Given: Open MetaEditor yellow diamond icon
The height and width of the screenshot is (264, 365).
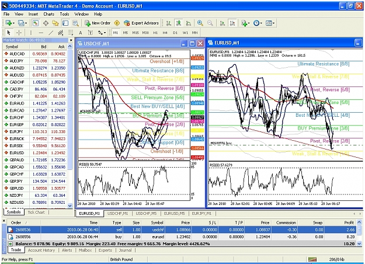Looking at the screenshot, I should pos(117,23).
